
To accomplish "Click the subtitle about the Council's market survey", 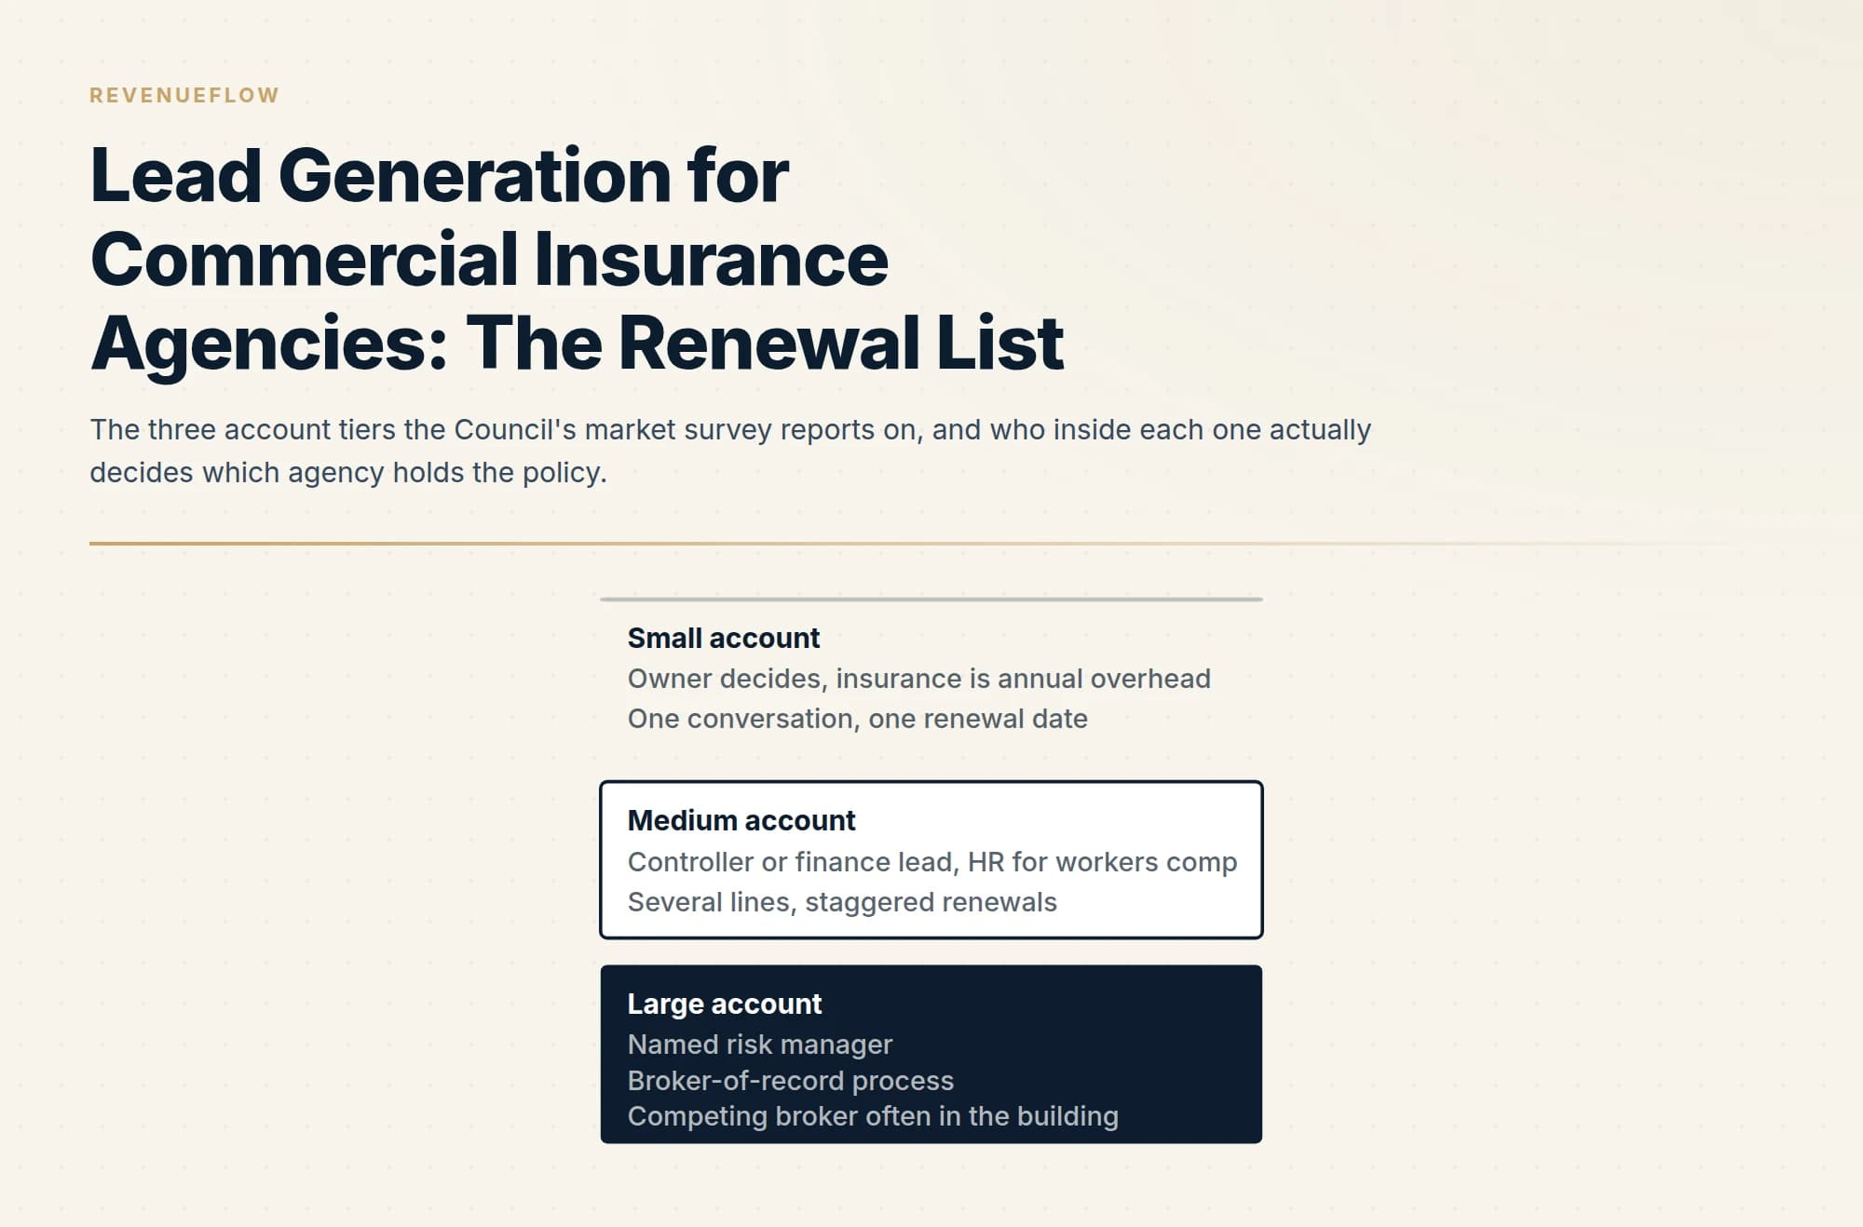I will 730,451.
